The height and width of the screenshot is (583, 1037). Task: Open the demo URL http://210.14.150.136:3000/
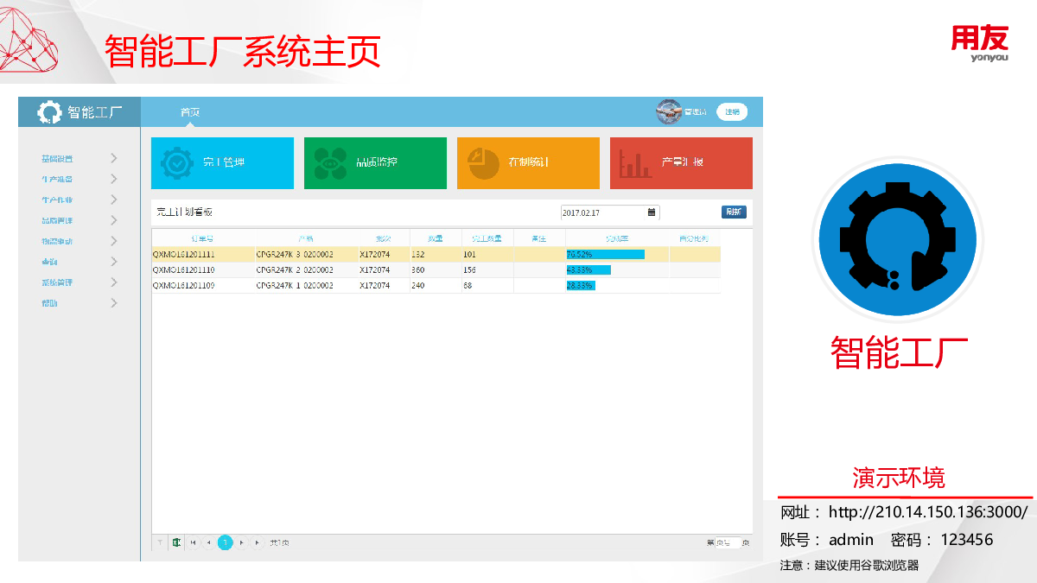pos(928,511)
